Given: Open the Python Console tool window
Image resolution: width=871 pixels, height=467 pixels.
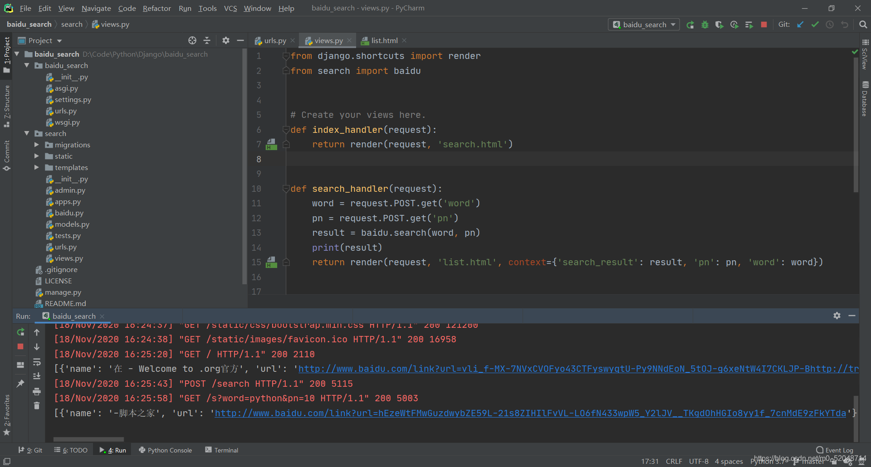Looking at the screenshot, I should click(x=165, y=450).
